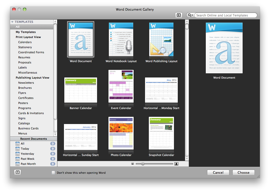Click the large thumbnails icon by the slider
This screenshot has height=192, width=270.
176,164
